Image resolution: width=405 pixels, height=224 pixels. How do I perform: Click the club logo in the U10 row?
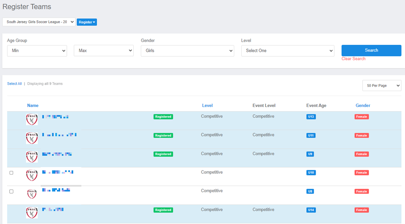pyautogui.click(x=32, y=175)
